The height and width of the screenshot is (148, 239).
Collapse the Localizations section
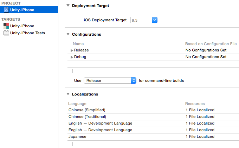[x=68, y=94]
